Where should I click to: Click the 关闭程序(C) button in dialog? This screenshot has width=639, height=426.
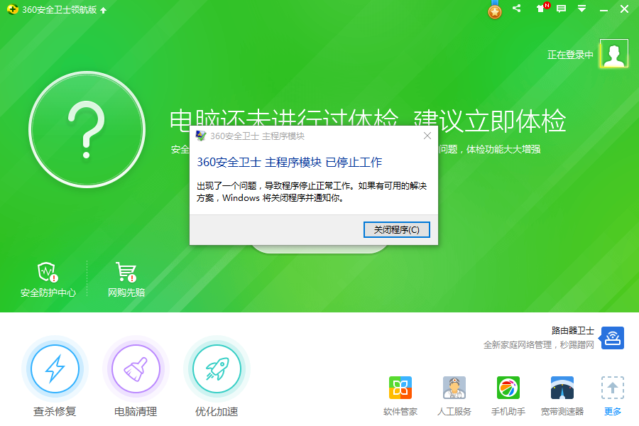coord(396,229)
